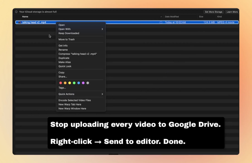
Task: Click the Today at 10:02 AM date cell
Action: point(175,22)
